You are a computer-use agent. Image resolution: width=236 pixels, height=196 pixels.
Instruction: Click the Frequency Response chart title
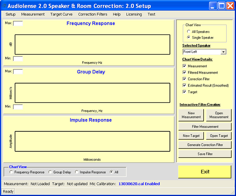(91, 24)
